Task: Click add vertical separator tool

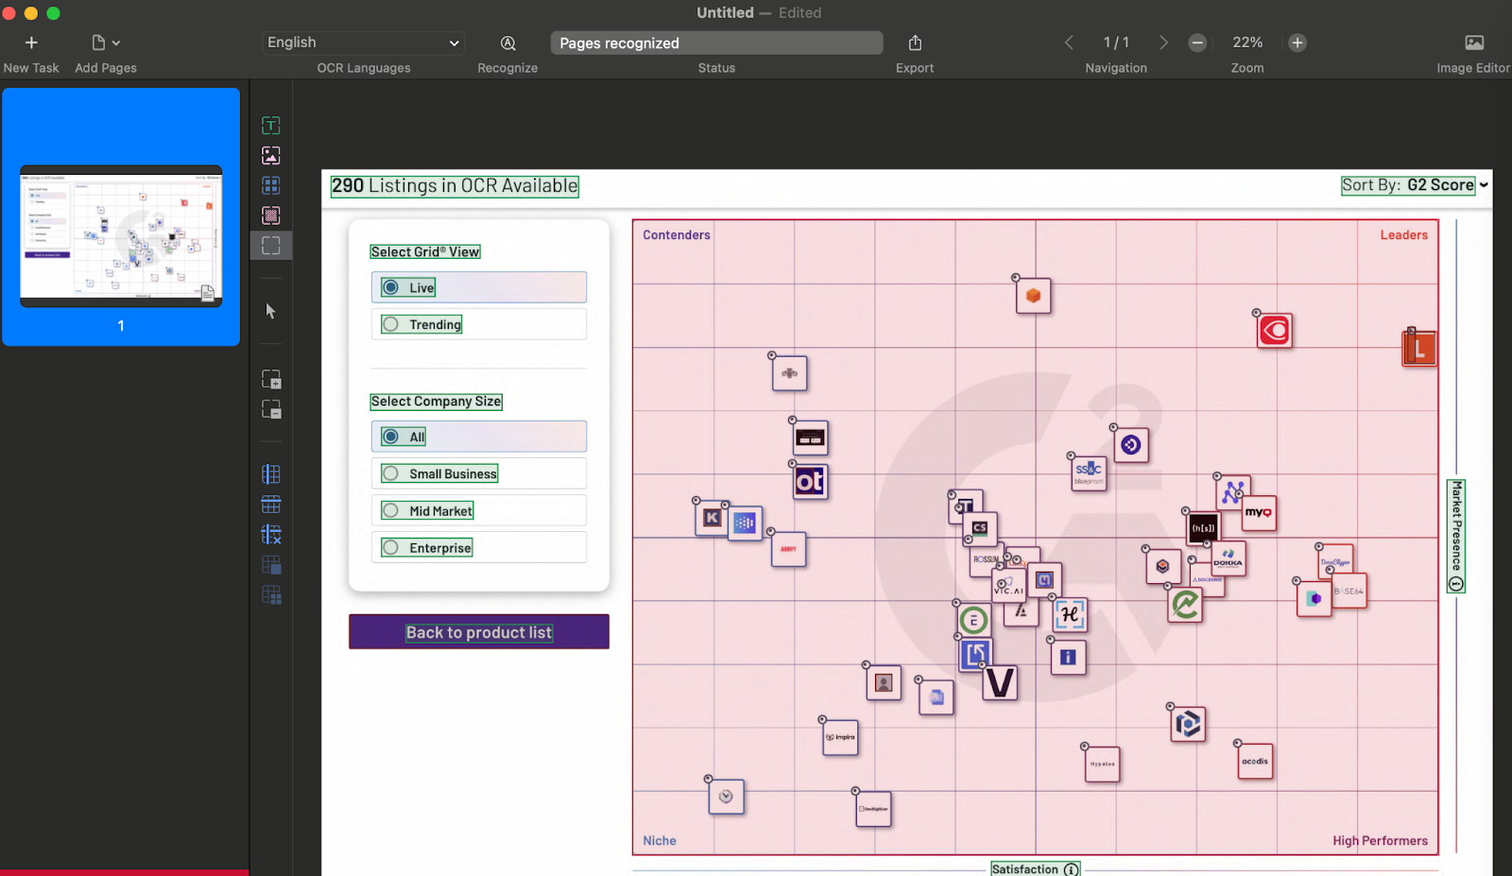Action: point(271,474)
